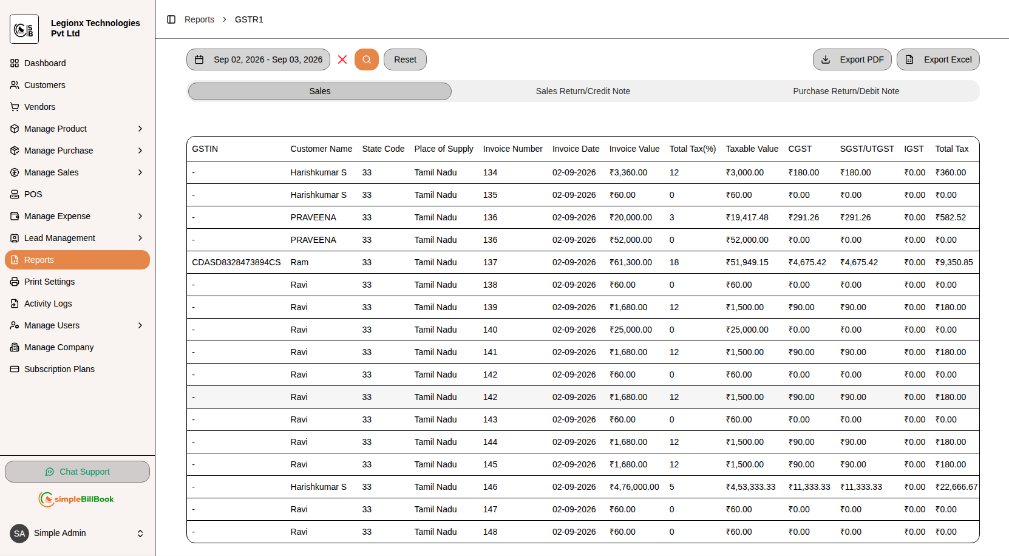Click the SA user avatar
The image size is (1009, 556).
coord(19,534)
